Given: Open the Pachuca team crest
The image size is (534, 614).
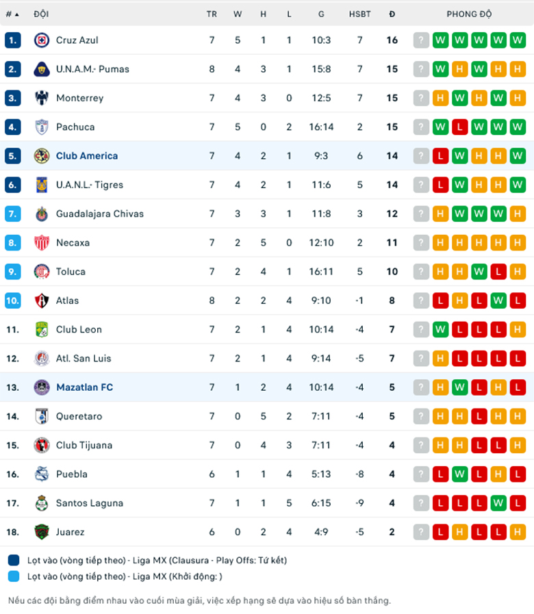Looking at the screenshot, I should tap(41, 127).
